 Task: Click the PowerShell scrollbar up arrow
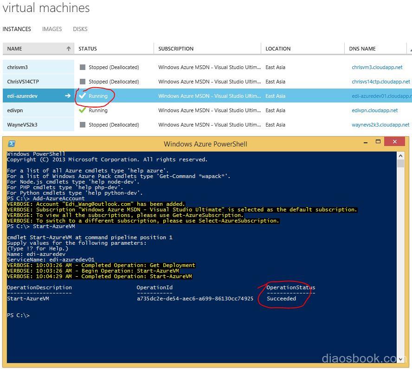pos(400,156)
